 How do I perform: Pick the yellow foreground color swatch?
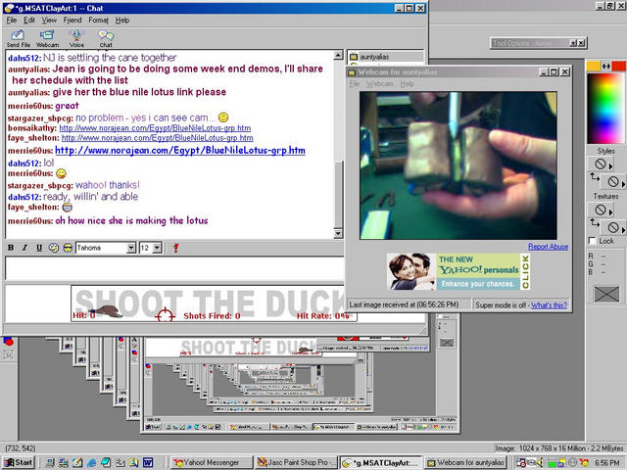pos(594,66)
